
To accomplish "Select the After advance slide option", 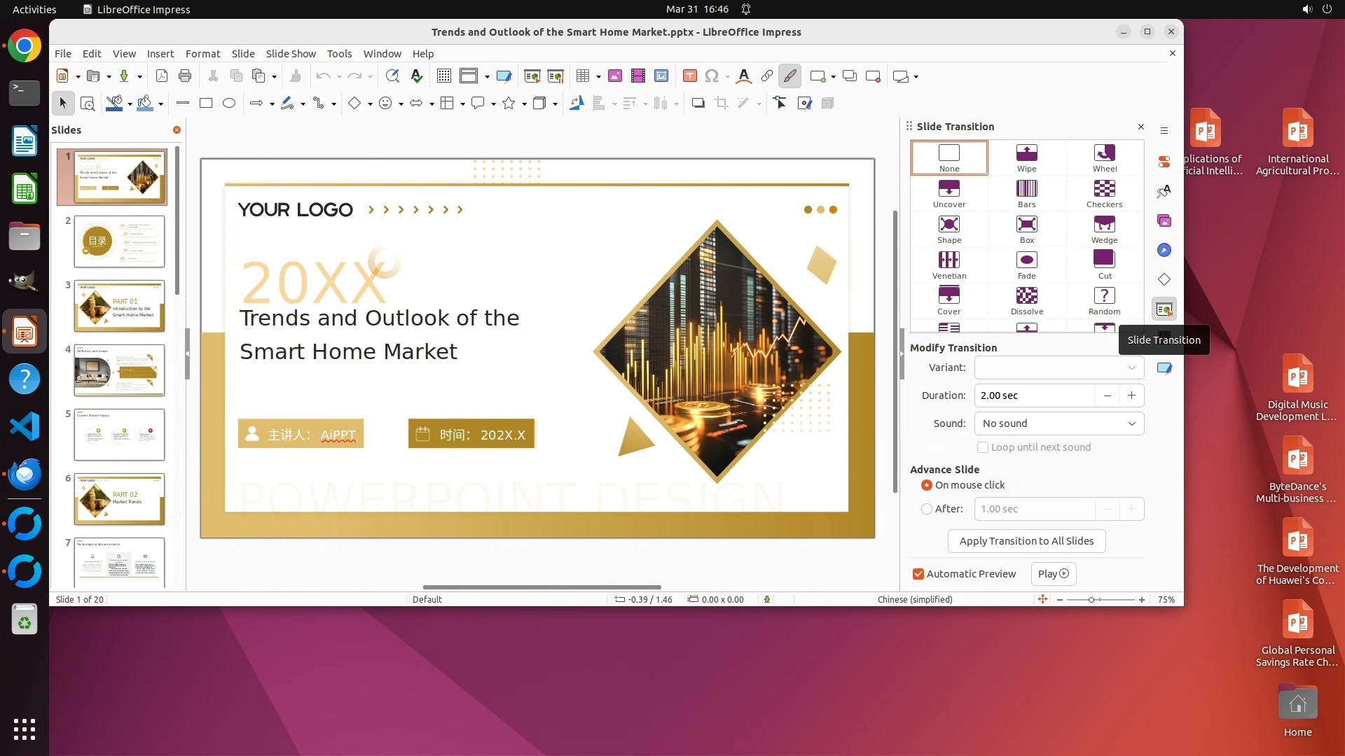I will click(x=927, y=509).
